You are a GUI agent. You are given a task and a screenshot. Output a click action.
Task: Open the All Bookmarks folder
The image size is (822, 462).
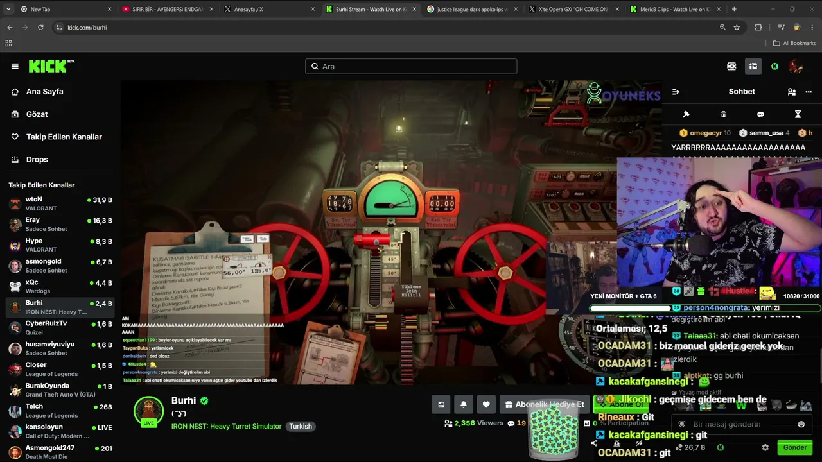click(794, 43)
